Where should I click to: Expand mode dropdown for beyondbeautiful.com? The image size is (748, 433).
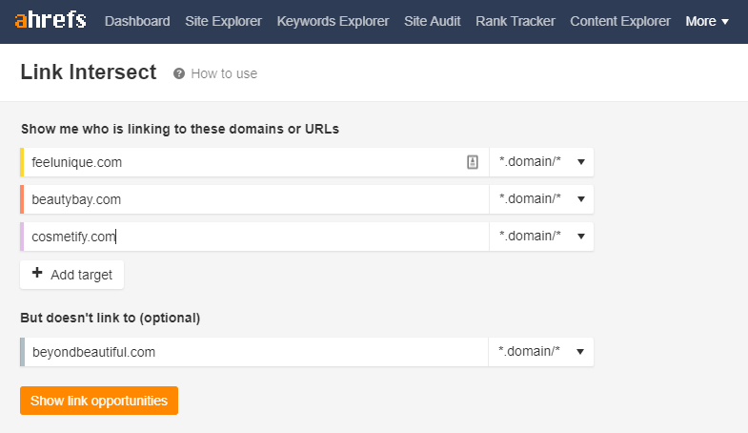(541, 352)
